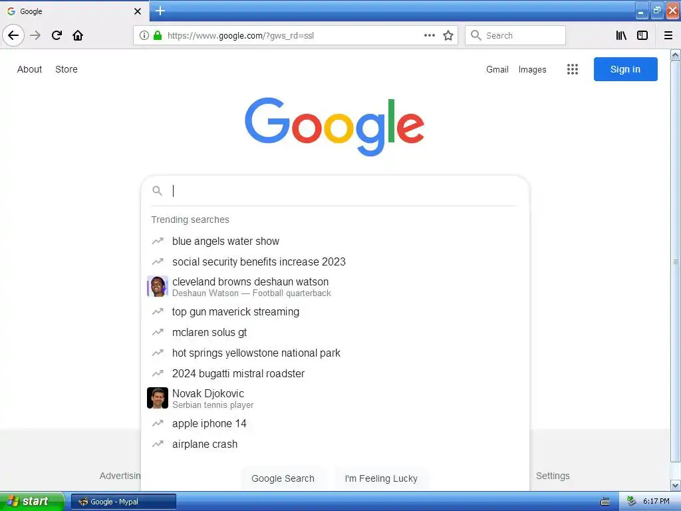681x511 pixels.
Task: Click trending arrow beside airplane crash
Action: [x=157, y=444]
